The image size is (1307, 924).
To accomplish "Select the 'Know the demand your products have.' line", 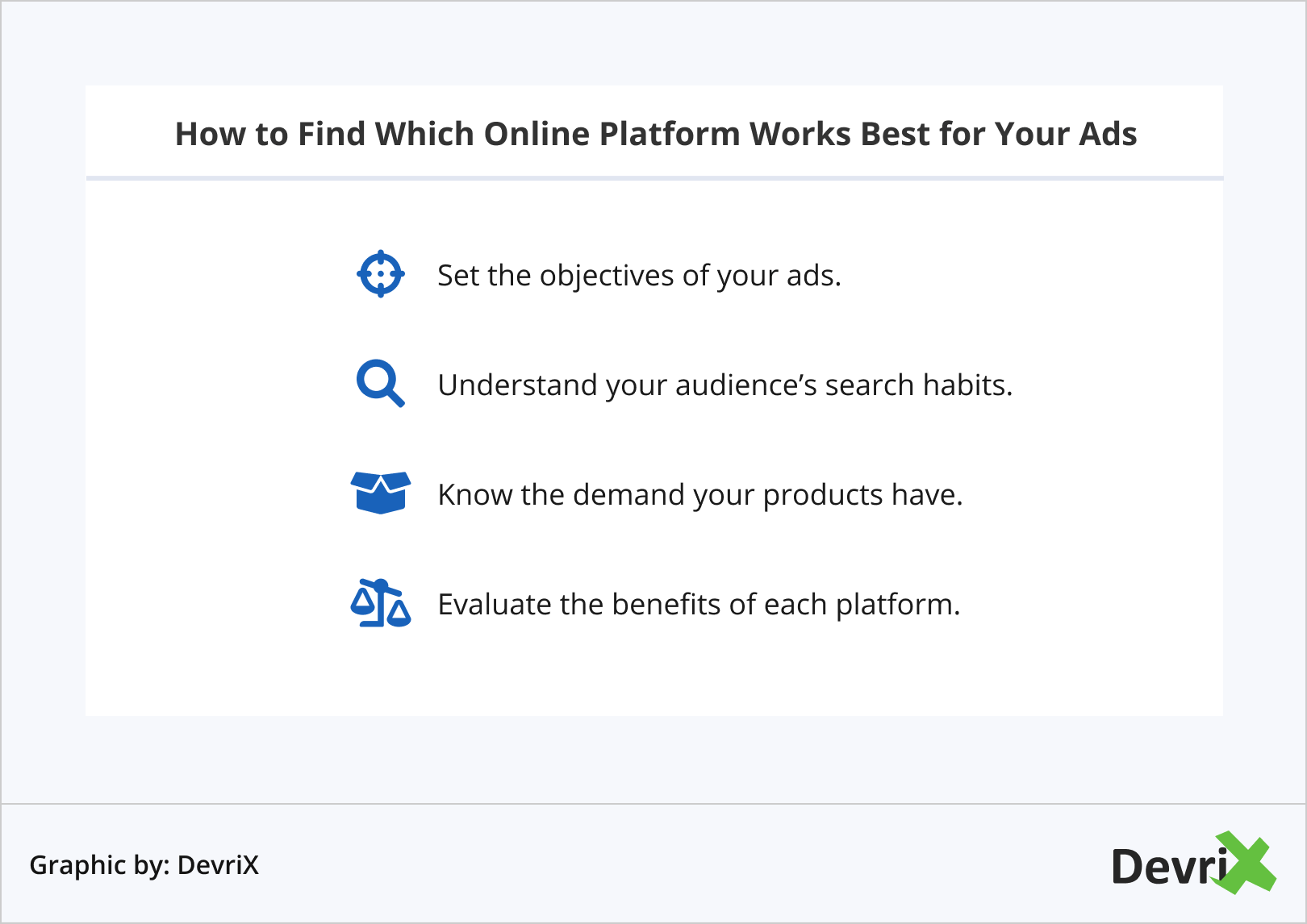I will 699,495.
